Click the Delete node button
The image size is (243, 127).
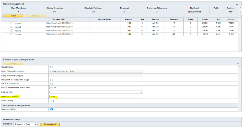tap(36, 16)
